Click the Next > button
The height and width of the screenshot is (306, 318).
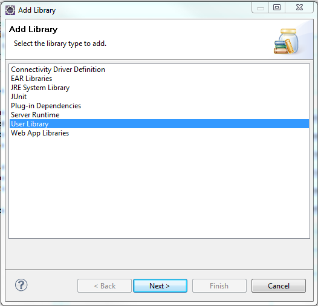tap(160, 285)
